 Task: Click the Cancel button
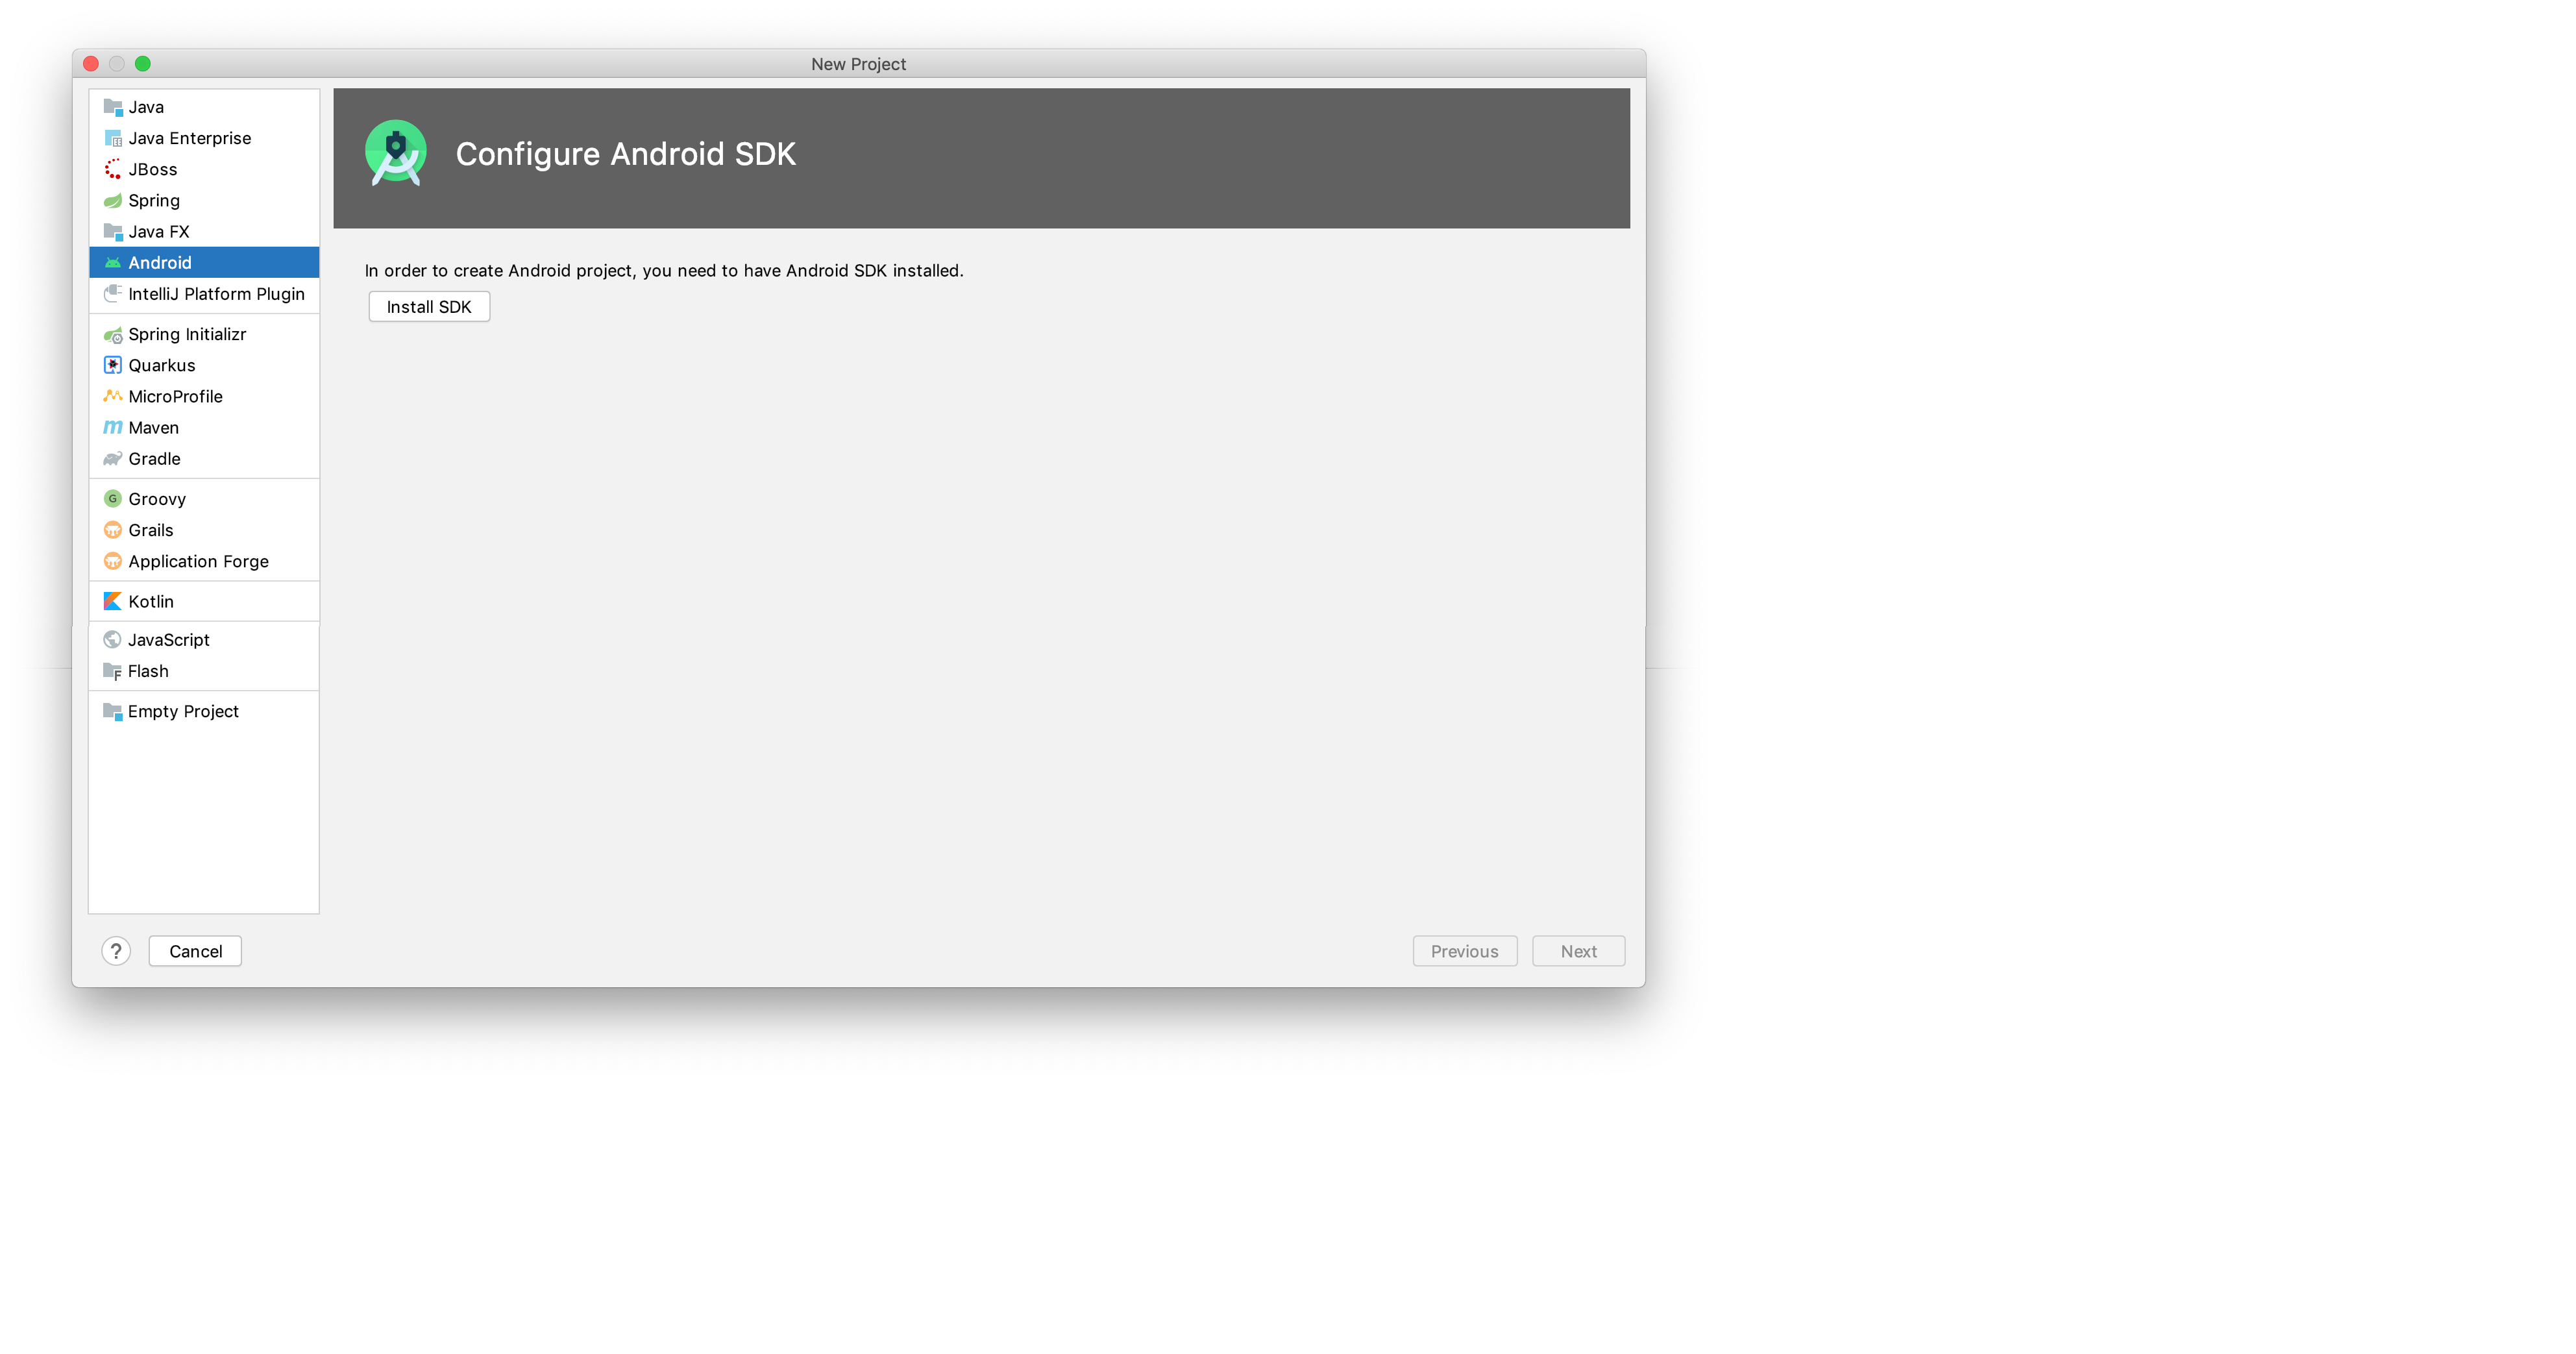point(193,950)
